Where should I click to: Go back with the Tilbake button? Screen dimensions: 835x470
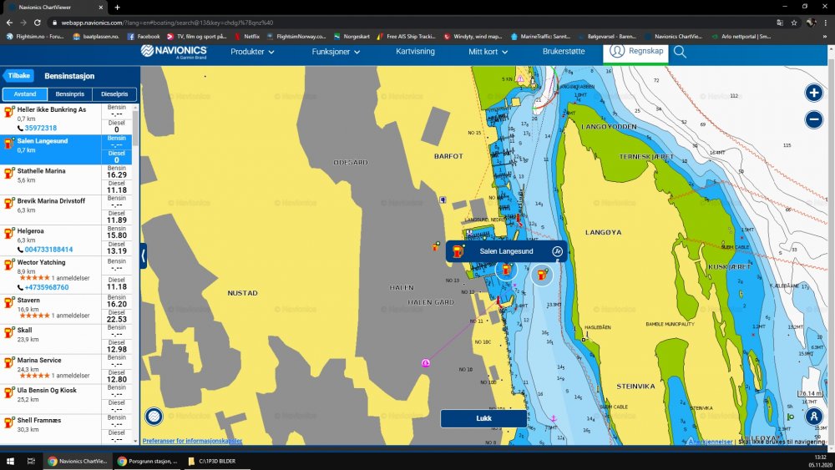point(18,76)
